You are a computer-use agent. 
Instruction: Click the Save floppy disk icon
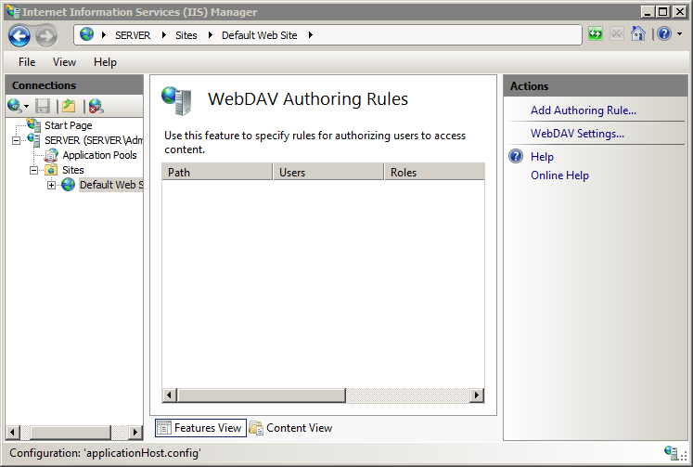[43, 106]
